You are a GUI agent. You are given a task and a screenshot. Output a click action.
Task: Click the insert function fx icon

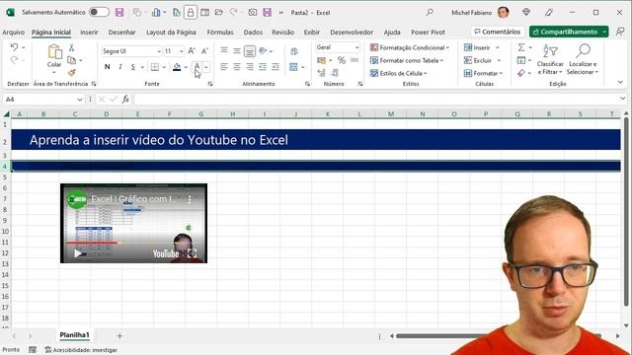coord(125,99)
